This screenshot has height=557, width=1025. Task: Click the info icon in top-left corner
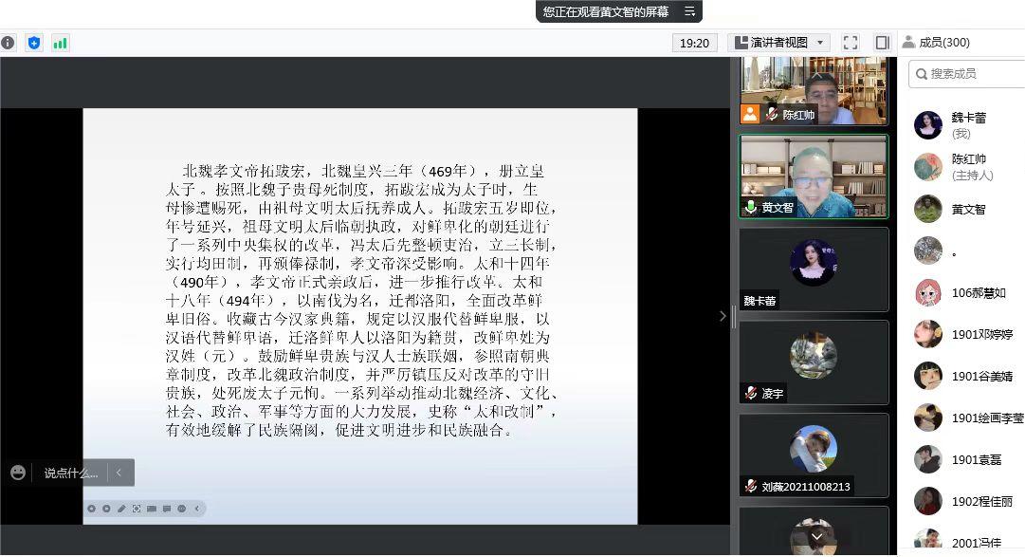pyautogui.click(x=9, y=43)
